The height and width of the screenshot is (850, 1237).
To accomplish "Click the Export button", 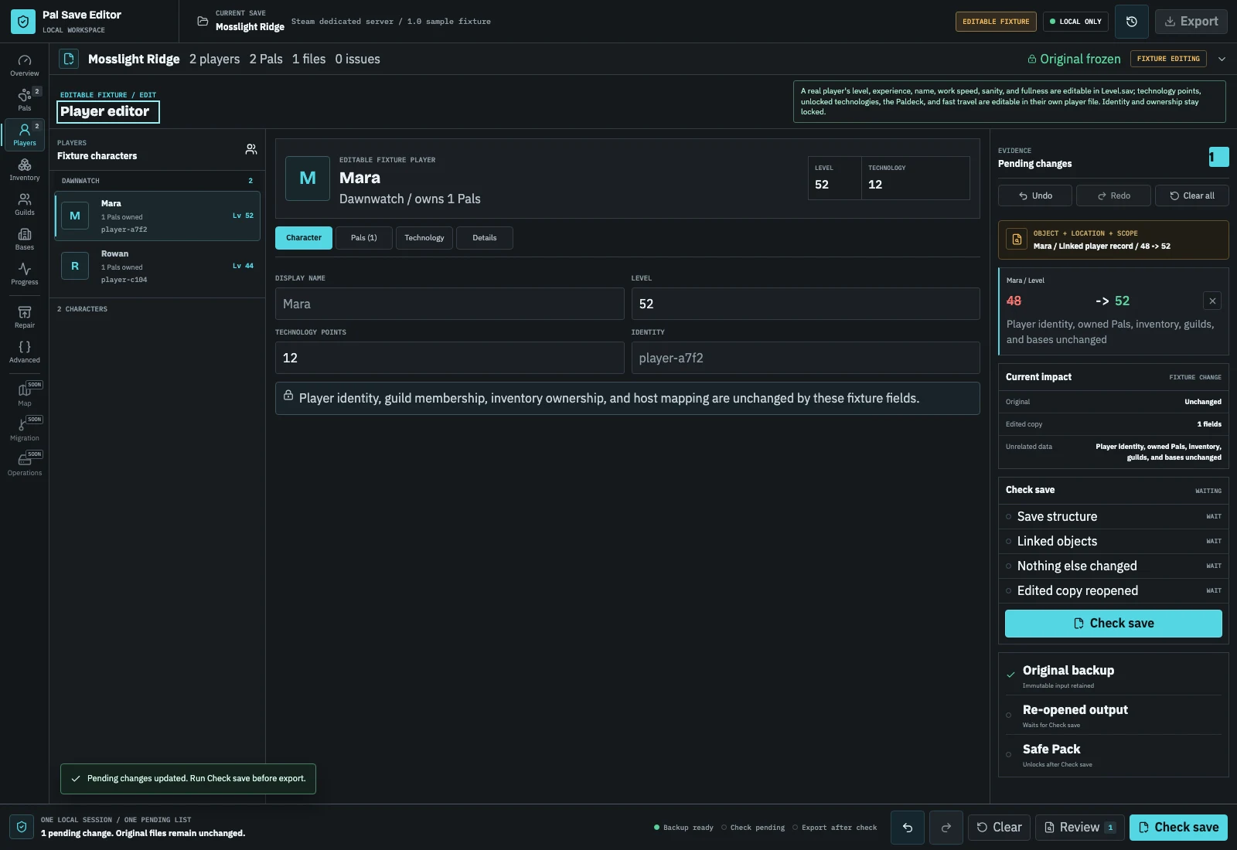I will click(1191, 22).
